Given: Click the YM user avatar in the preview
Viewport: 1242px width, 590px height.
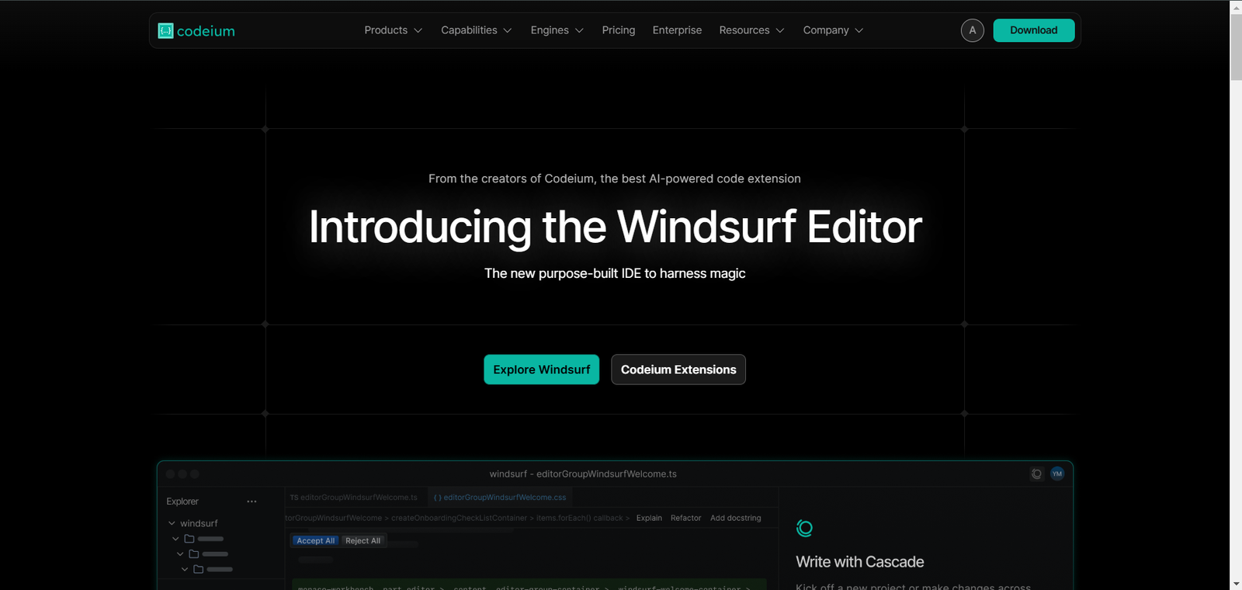Looking at the screenshot, I should 1057,474.
